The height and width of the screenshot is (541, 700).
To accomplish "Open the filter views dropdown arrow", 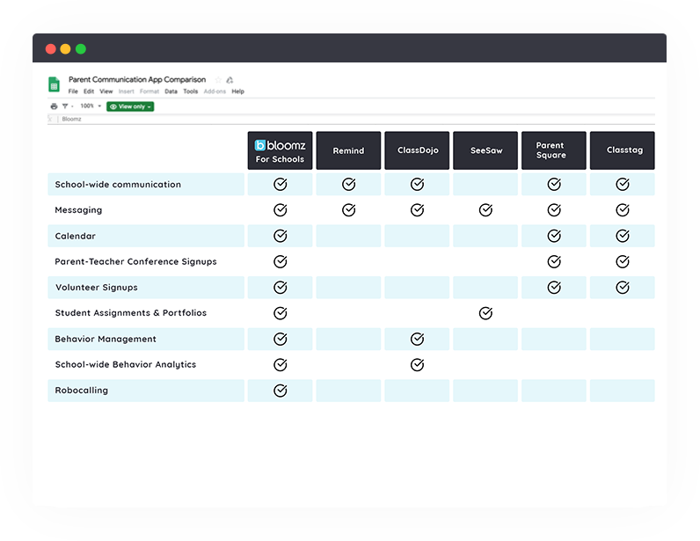I will pyautogui.click(x=72, y=106).
